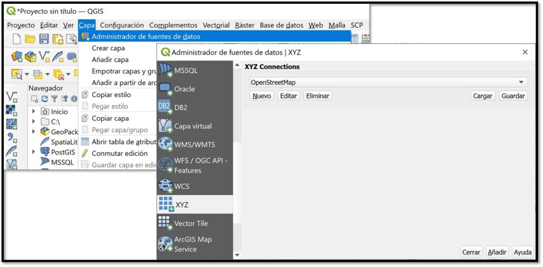The image size is (543, 267).
Task: Select WFS / OGC API - Features source
Action: tap(195, 166)
